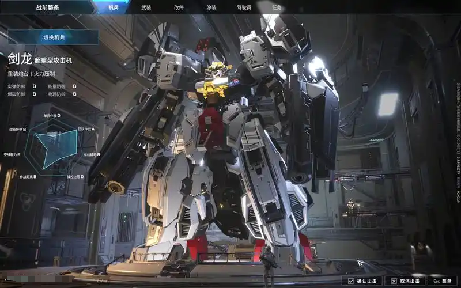The height and width of the screenshot is (288, 461).
Task: Click the 操控上限 D radar label
Action: [x=75, y=177]
